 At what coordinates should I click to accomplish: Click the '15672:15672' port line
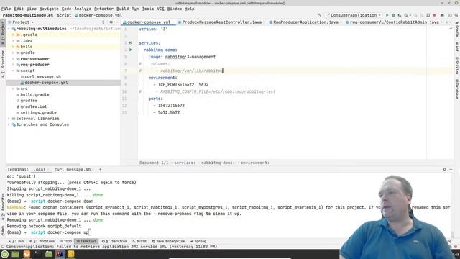[x=171, y=106]
